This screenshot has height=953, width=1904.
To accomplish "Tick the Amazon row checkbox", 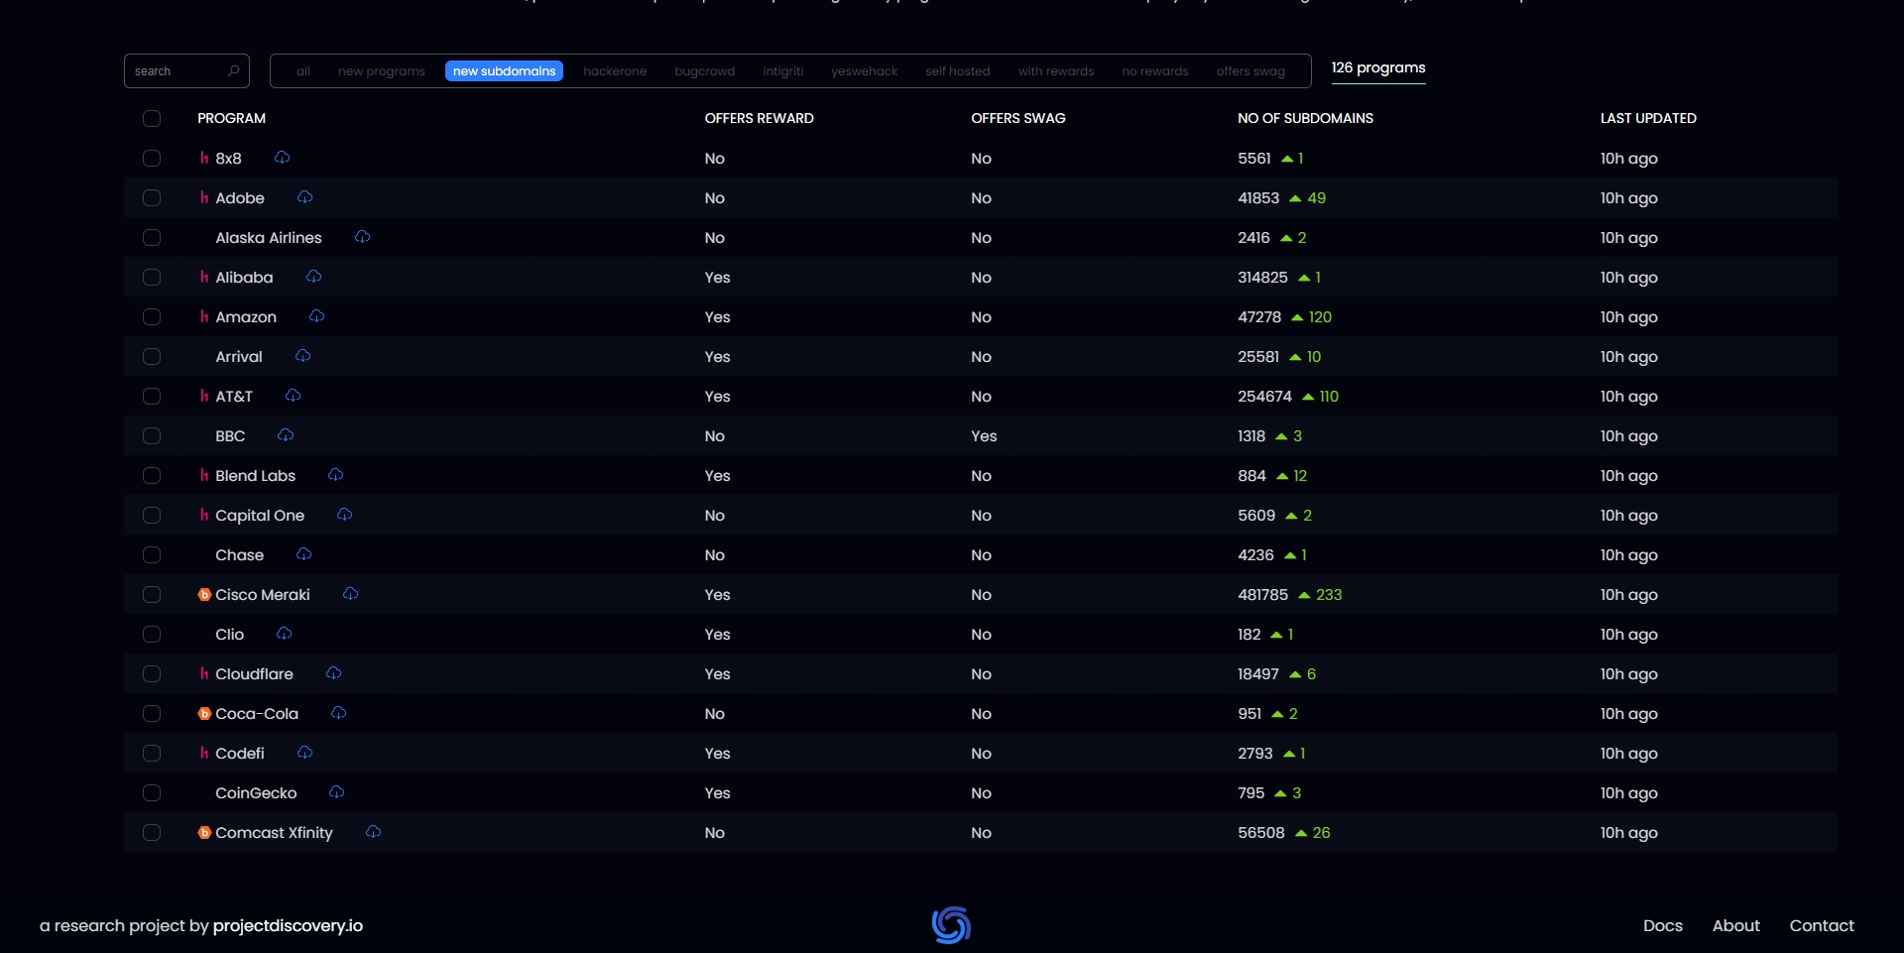I will (x=152, y=317).
